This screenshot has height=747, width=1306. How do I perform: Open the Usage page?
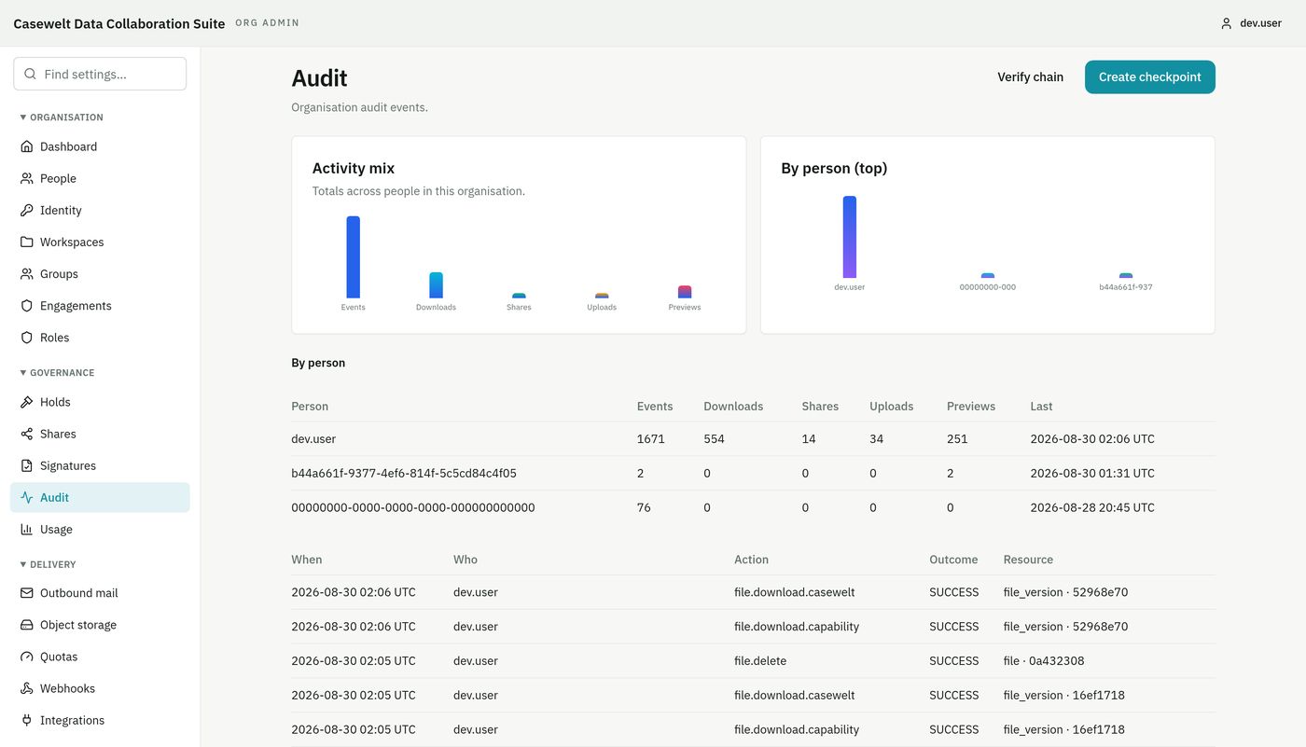pos(100,529)
